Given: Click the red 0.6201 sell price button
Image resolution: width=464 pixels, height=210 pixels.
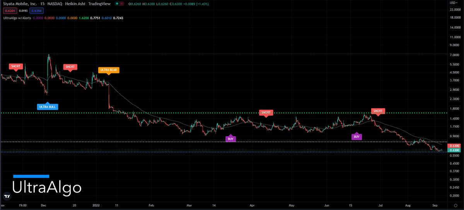Looking at the screenshot, I should 9,10.
